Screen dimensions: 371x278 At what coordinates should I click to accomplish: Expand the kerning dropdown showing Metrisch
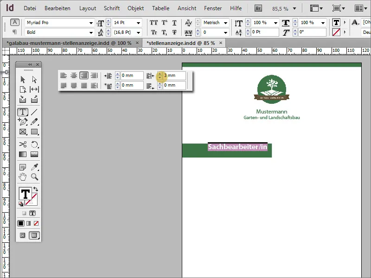[224, 22]
